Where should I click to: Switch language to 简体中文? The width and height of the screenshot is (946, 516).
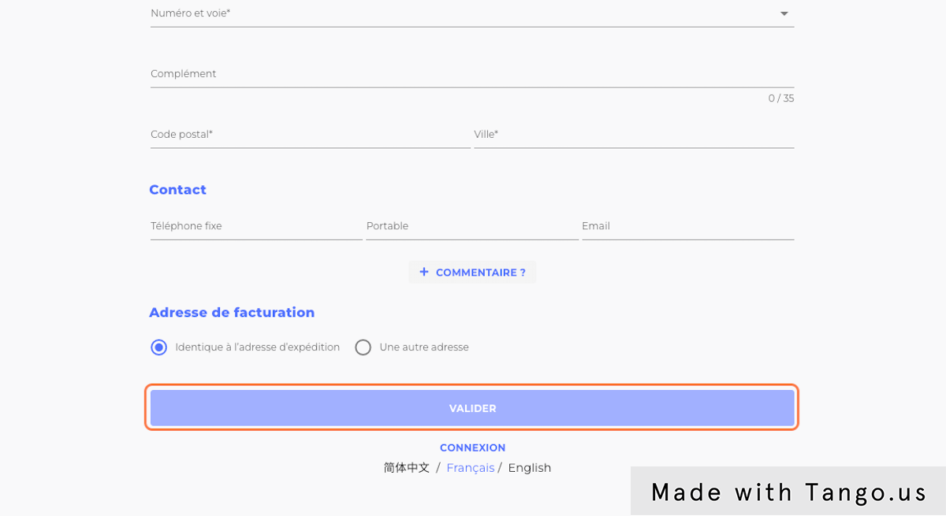(405, 467)
